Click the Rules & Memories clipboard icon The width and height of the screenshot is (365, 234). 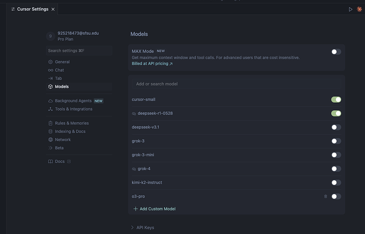click(50, 123)
